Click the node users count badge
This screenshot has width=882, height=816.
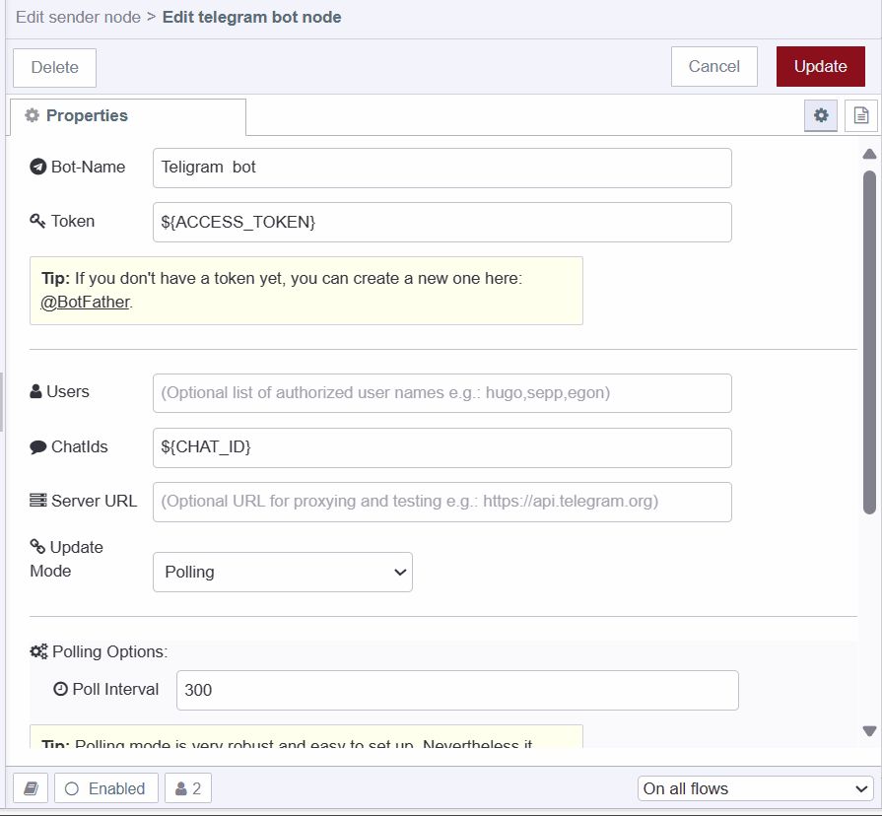(x=187, y=787)
